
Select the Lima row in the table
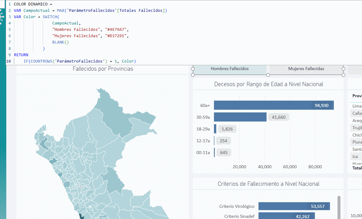coord(357,106)
